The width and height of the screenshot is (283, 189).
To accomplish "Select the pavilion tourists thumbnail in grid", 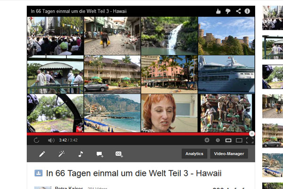I will click(55, 74).
